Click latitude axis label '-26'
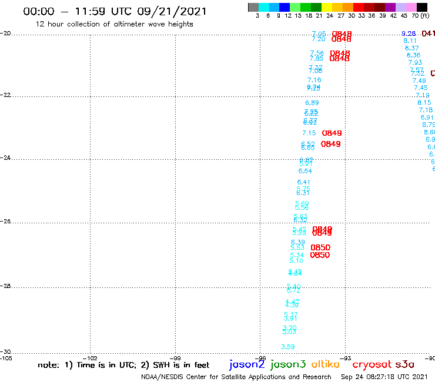The image size is (435, 382). (x=5, y=222)
